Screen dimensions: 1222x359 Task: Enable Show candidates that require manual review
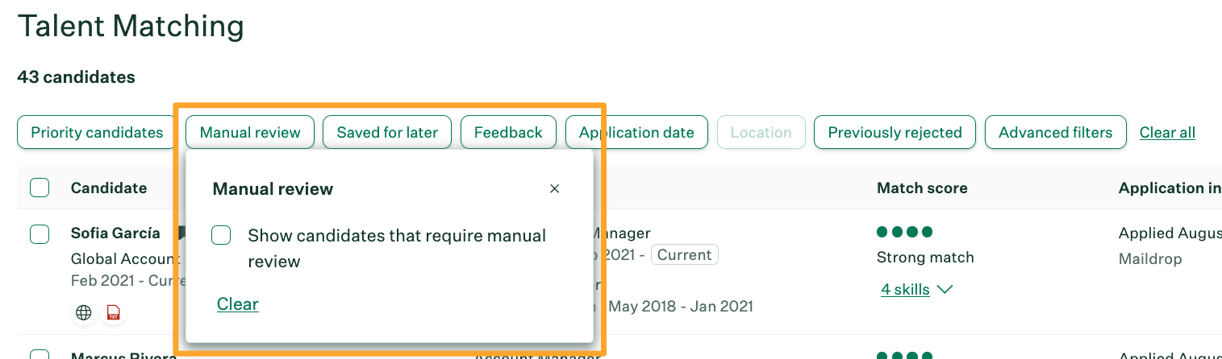pos(221,236)
